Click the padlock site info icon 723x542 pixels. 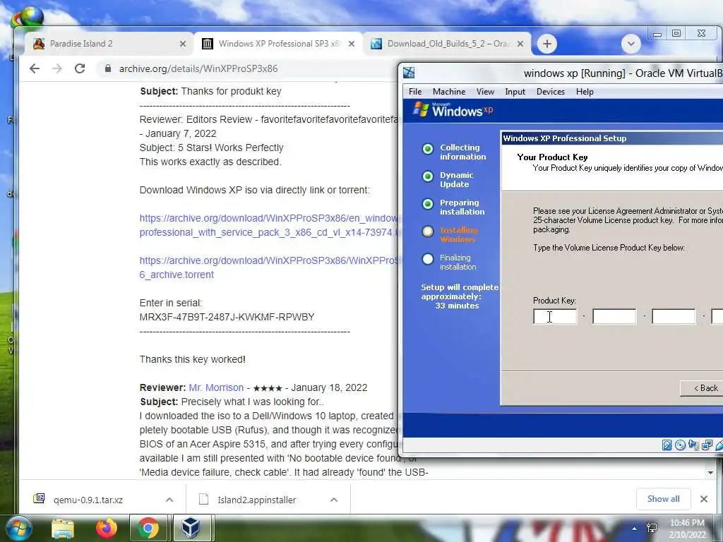pyautogui.click(x=108, y=68)
